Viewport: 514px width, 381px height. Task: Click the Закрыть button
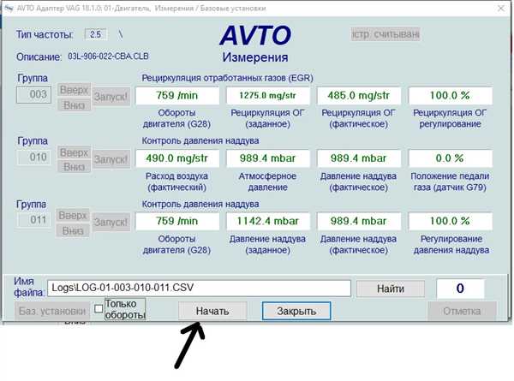296,311
